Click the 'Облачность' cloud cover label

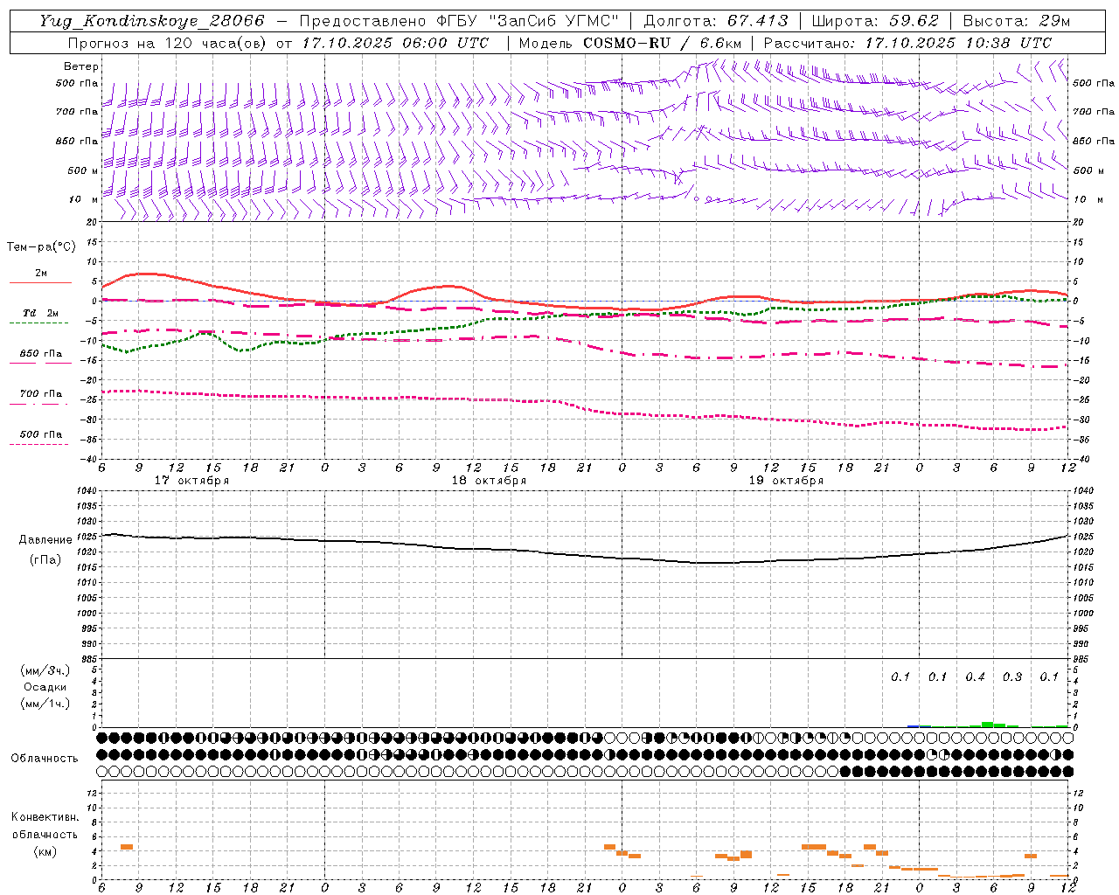point(45,758)
